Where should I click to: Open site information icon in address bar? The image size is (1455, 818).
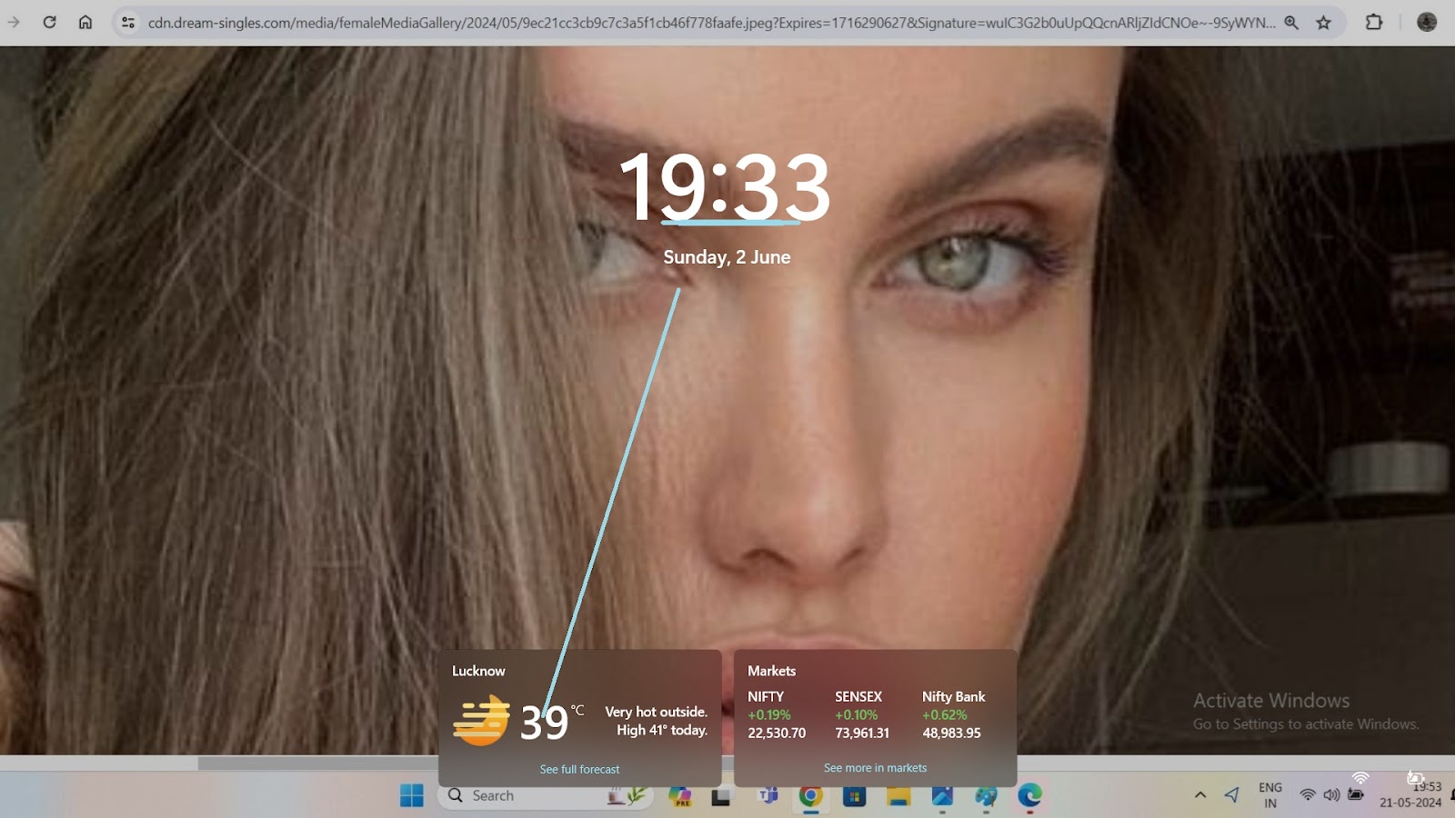128,23
